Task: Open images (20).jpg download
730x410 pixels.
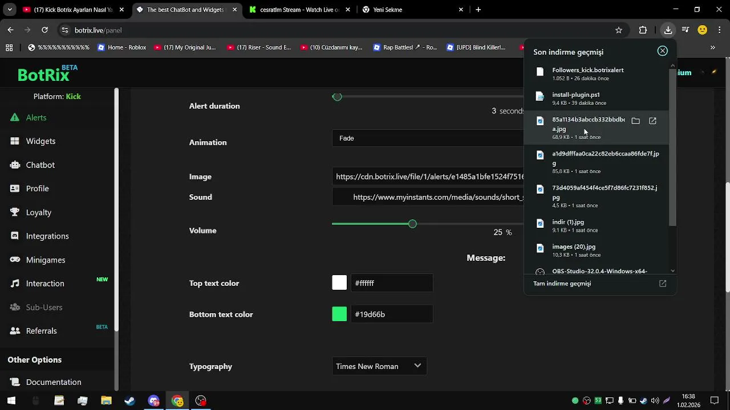Action: [596, 250]
